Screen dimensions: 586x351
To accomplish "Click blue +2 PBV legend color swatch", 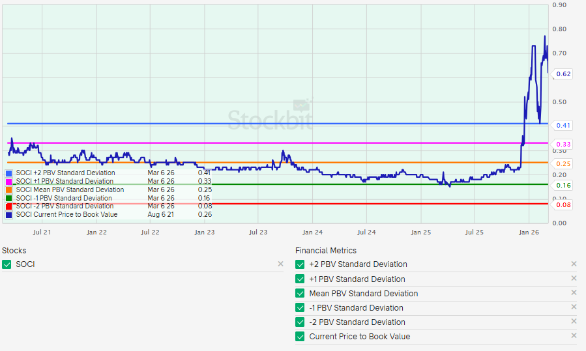I will pos(8,173).
